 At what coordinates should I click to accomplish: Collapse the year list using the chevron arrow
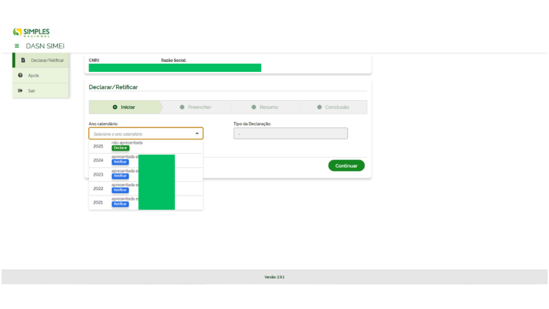click(197, 134)
